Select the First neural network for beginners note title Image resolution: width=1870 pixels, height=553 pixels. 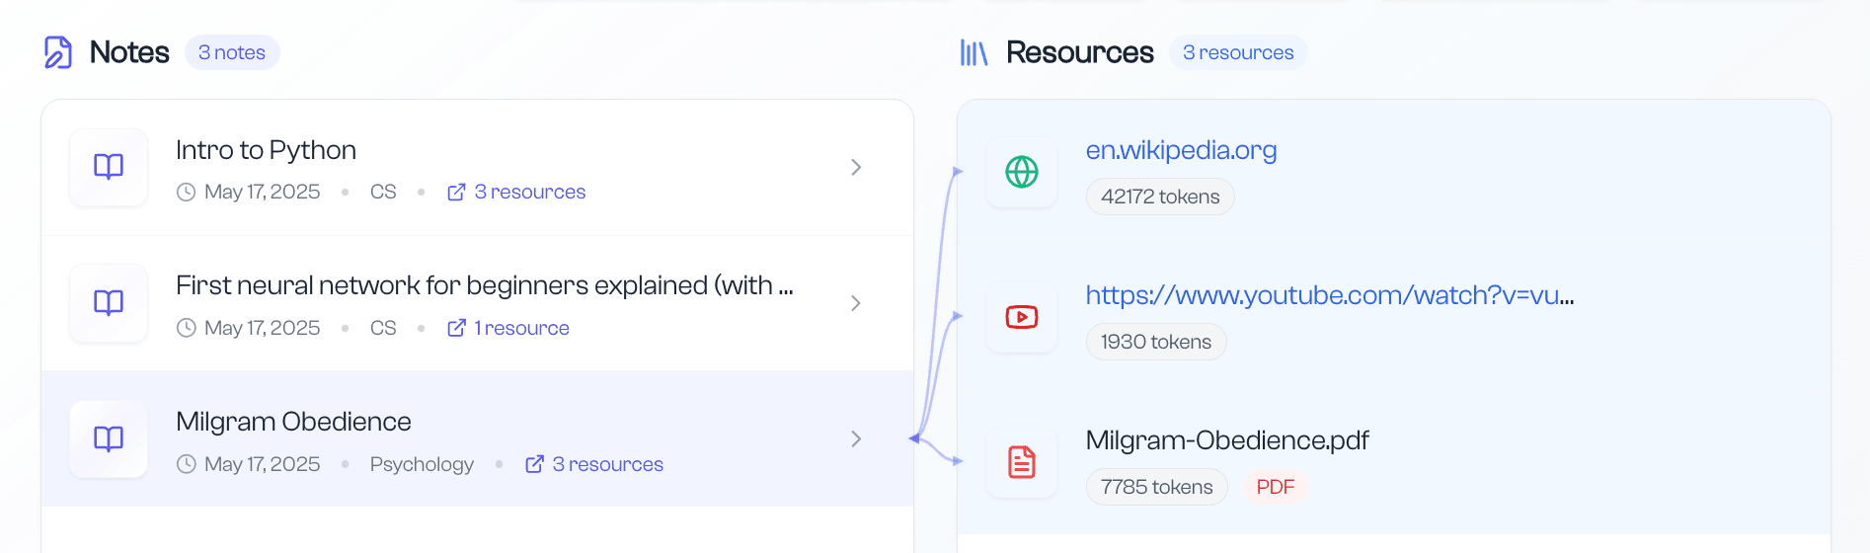(x=485, y=285)
